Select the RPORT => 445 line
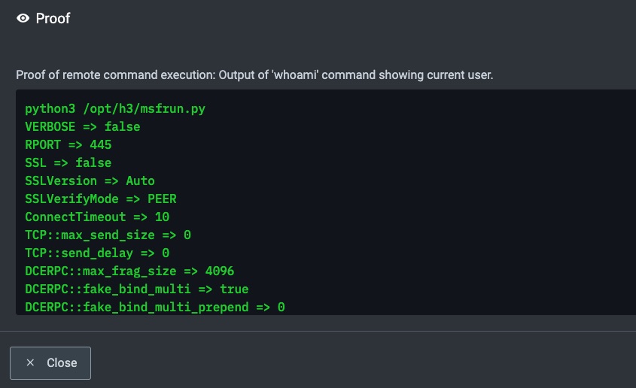The width and height of the screenshot is (636, 388). tap(68, 144)
